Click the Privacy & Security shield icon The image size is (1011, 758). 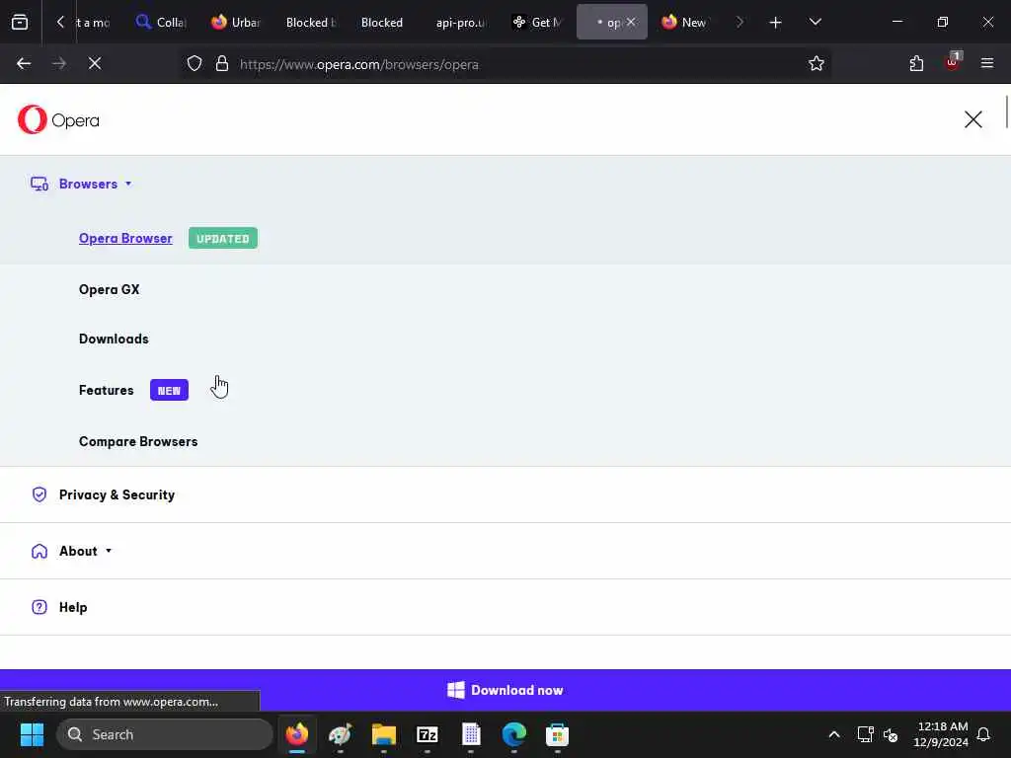click(39, 494)
